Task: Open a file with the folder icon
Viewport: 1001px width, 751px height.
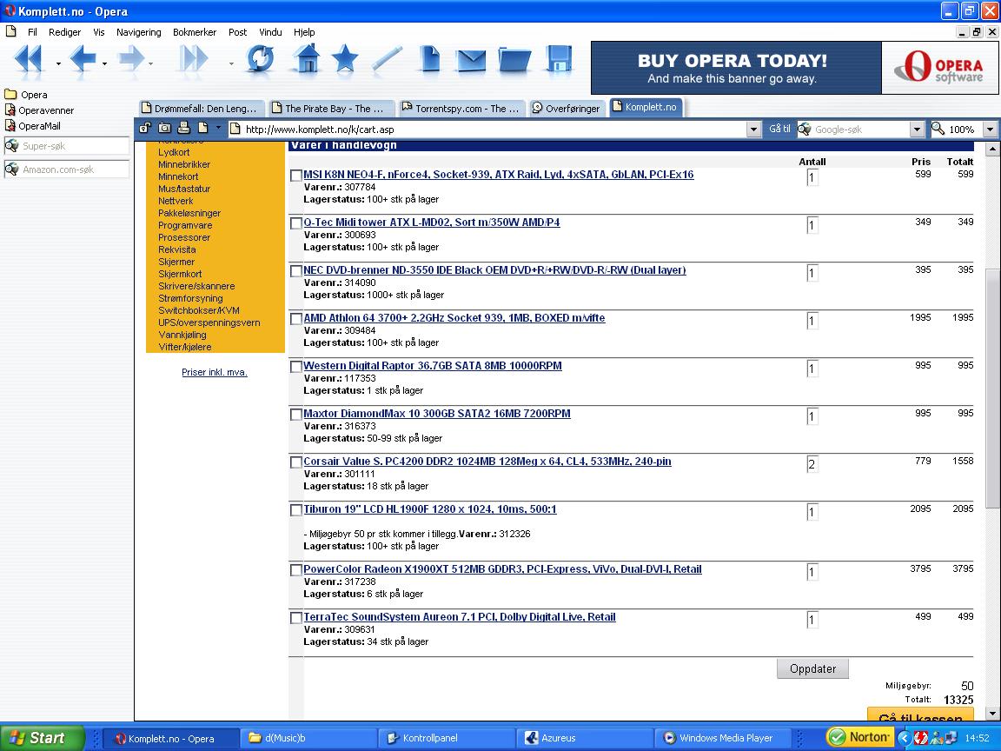Action: pos(514,59)
